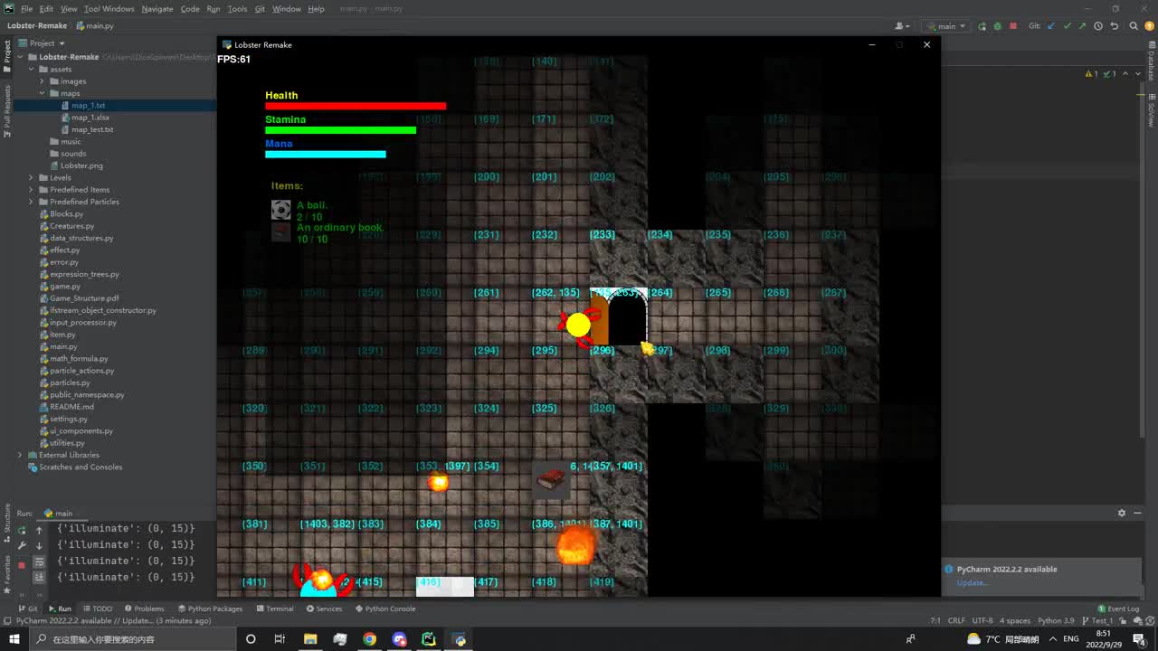The height and width of the screenshot is (651, 1158).
Task: Open the Event Log button
Action: [1118, 609]
